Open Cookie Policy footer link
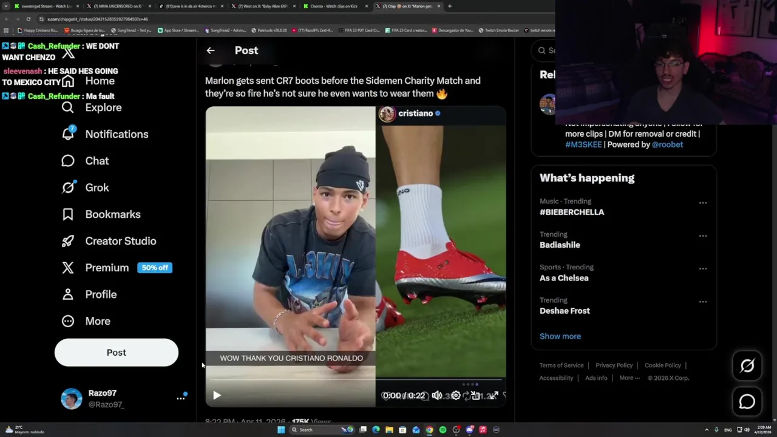Image resolution: width=777 pixels, height=437 pixels. click(662, 365)
